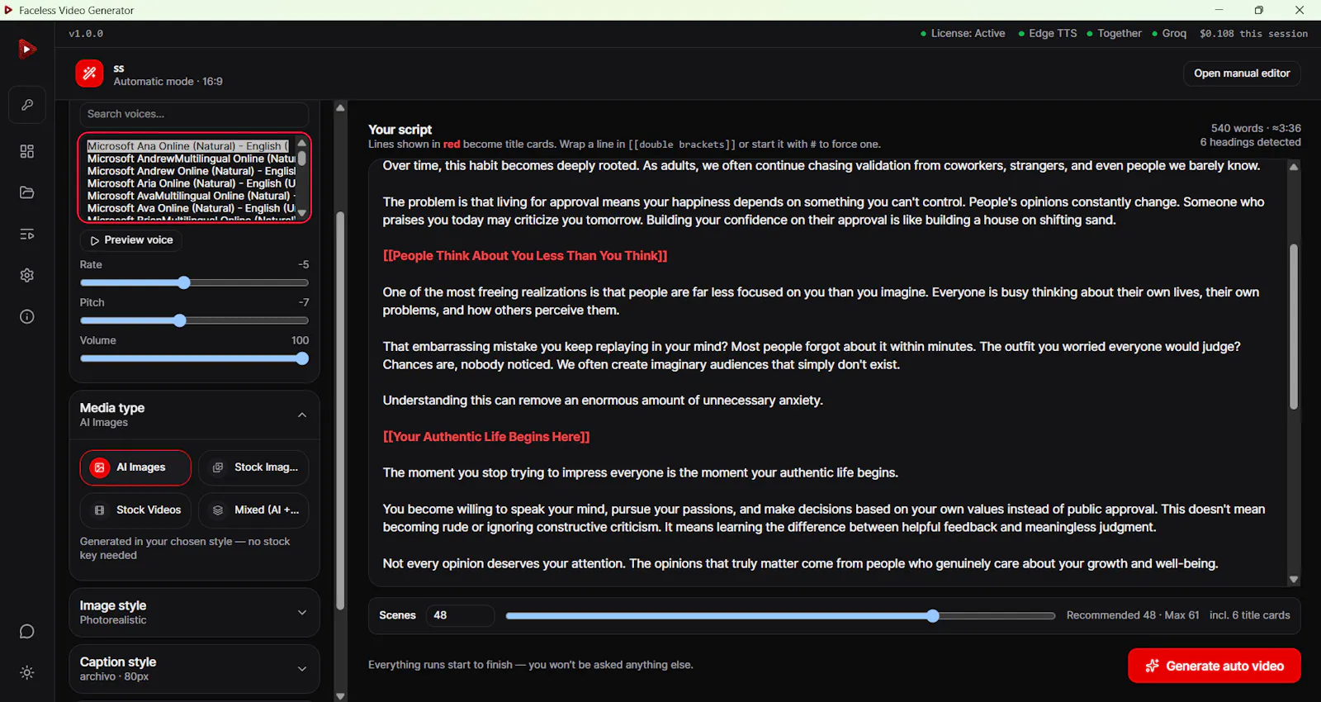Select Microsoft Ana Online voice
The width and height of the screenshot is (1321, 702).
pos(189,146)
